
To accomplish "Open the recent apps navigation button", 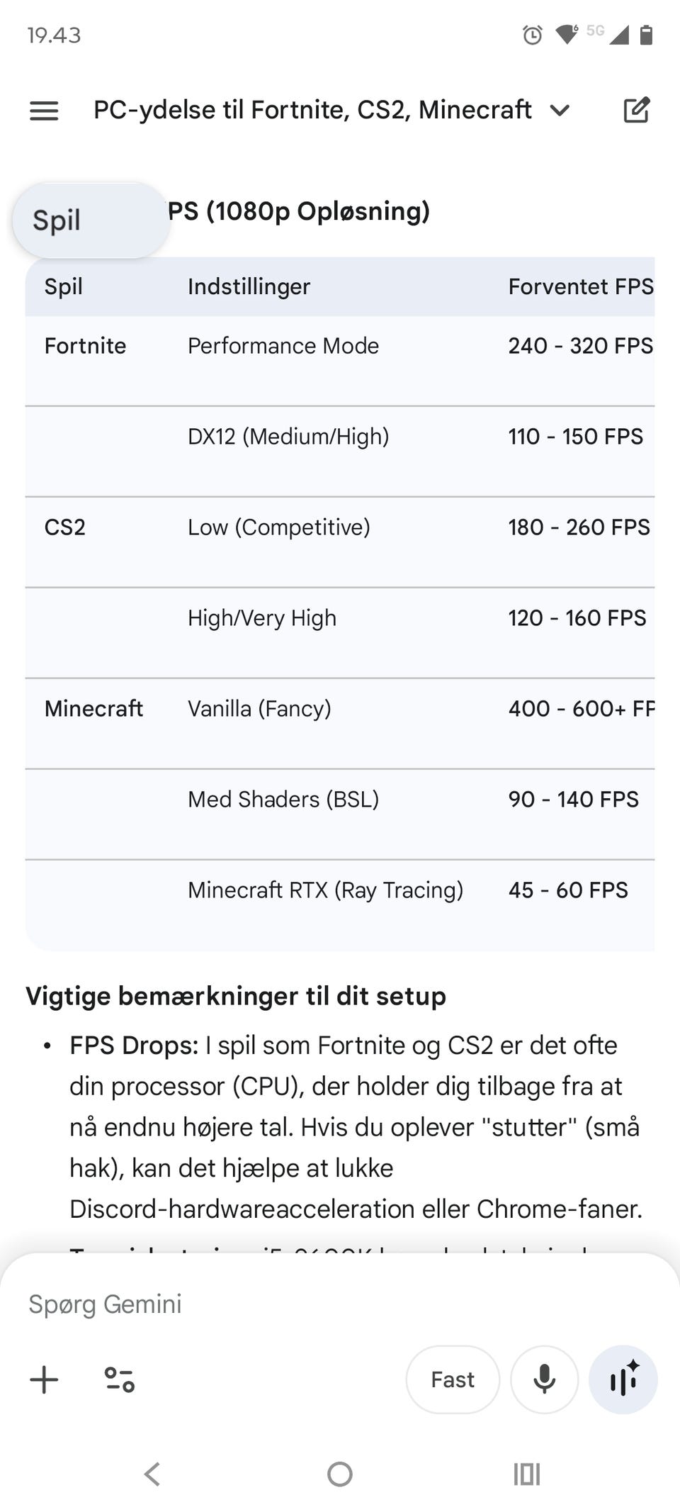I will pyautogui.click(x=526, y=1474).
